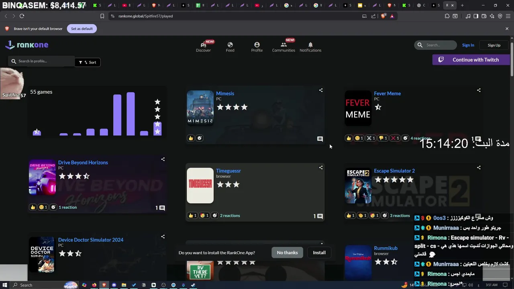This screenshot has width=514, height=289.
Task: Share the Fever Meme game card
Action: click(479, 90)
